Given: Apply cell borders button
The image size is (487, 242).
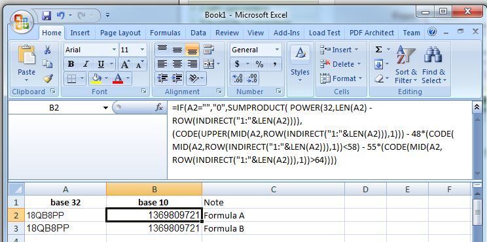Looking at the screenshot, I should 72,78.
